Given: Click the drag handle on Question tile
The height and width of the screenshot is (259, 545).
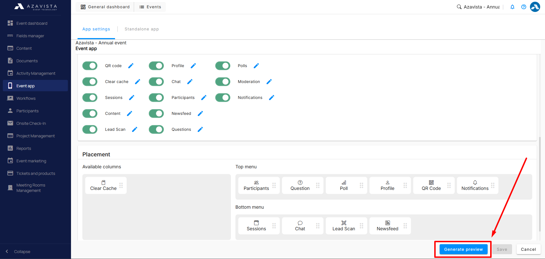Looking at the screenshot, I should pyautogui.click(x=318, y=185).
